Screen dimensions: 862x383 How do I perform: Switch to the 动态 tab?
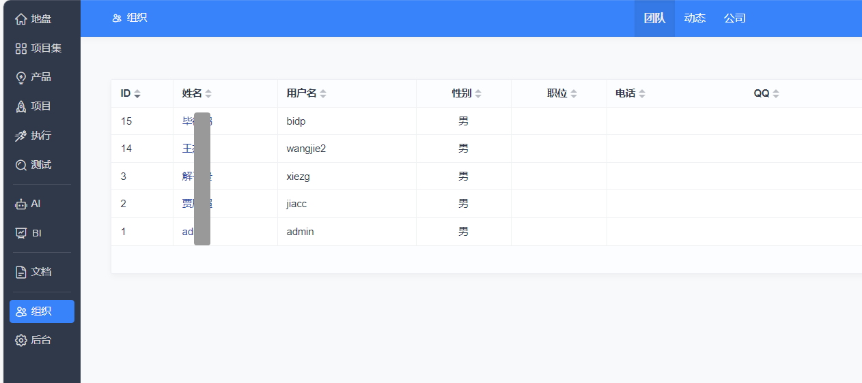pos(695,18)
